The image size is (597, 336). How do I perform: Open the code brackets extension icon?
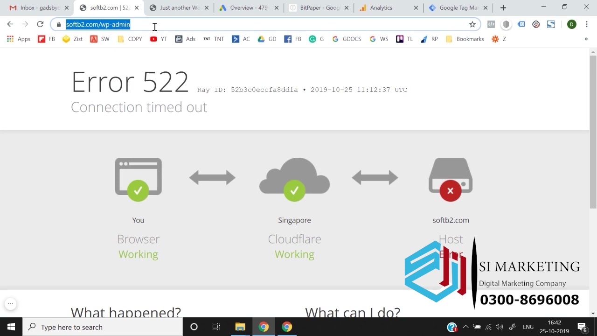(491, 24)
